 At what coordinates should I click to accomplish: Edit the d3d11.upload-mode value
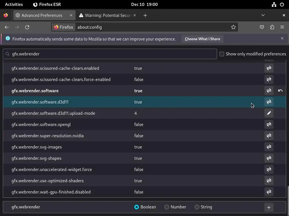click(269, 113)
